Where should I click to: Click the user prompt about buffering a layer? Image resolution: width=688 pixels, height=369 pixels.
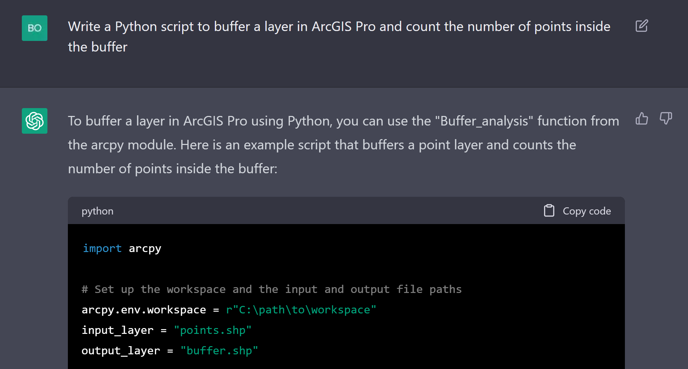tap(339, 36)
